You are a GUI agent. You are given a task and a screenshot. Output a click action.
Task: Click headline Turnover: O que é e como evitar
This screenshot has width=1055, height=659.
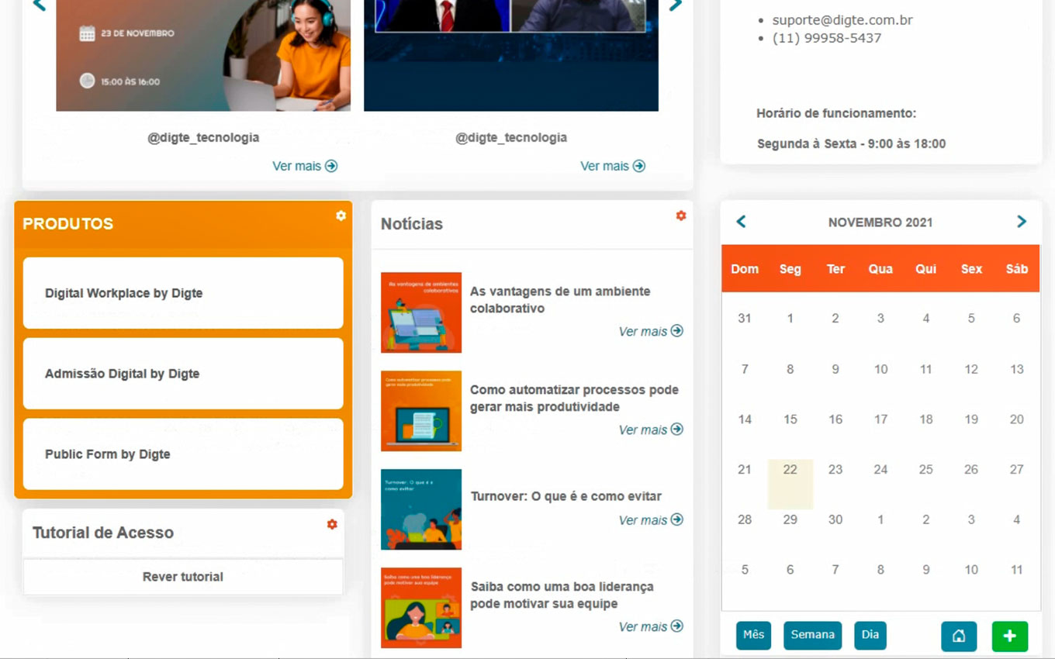click(566, 496)
